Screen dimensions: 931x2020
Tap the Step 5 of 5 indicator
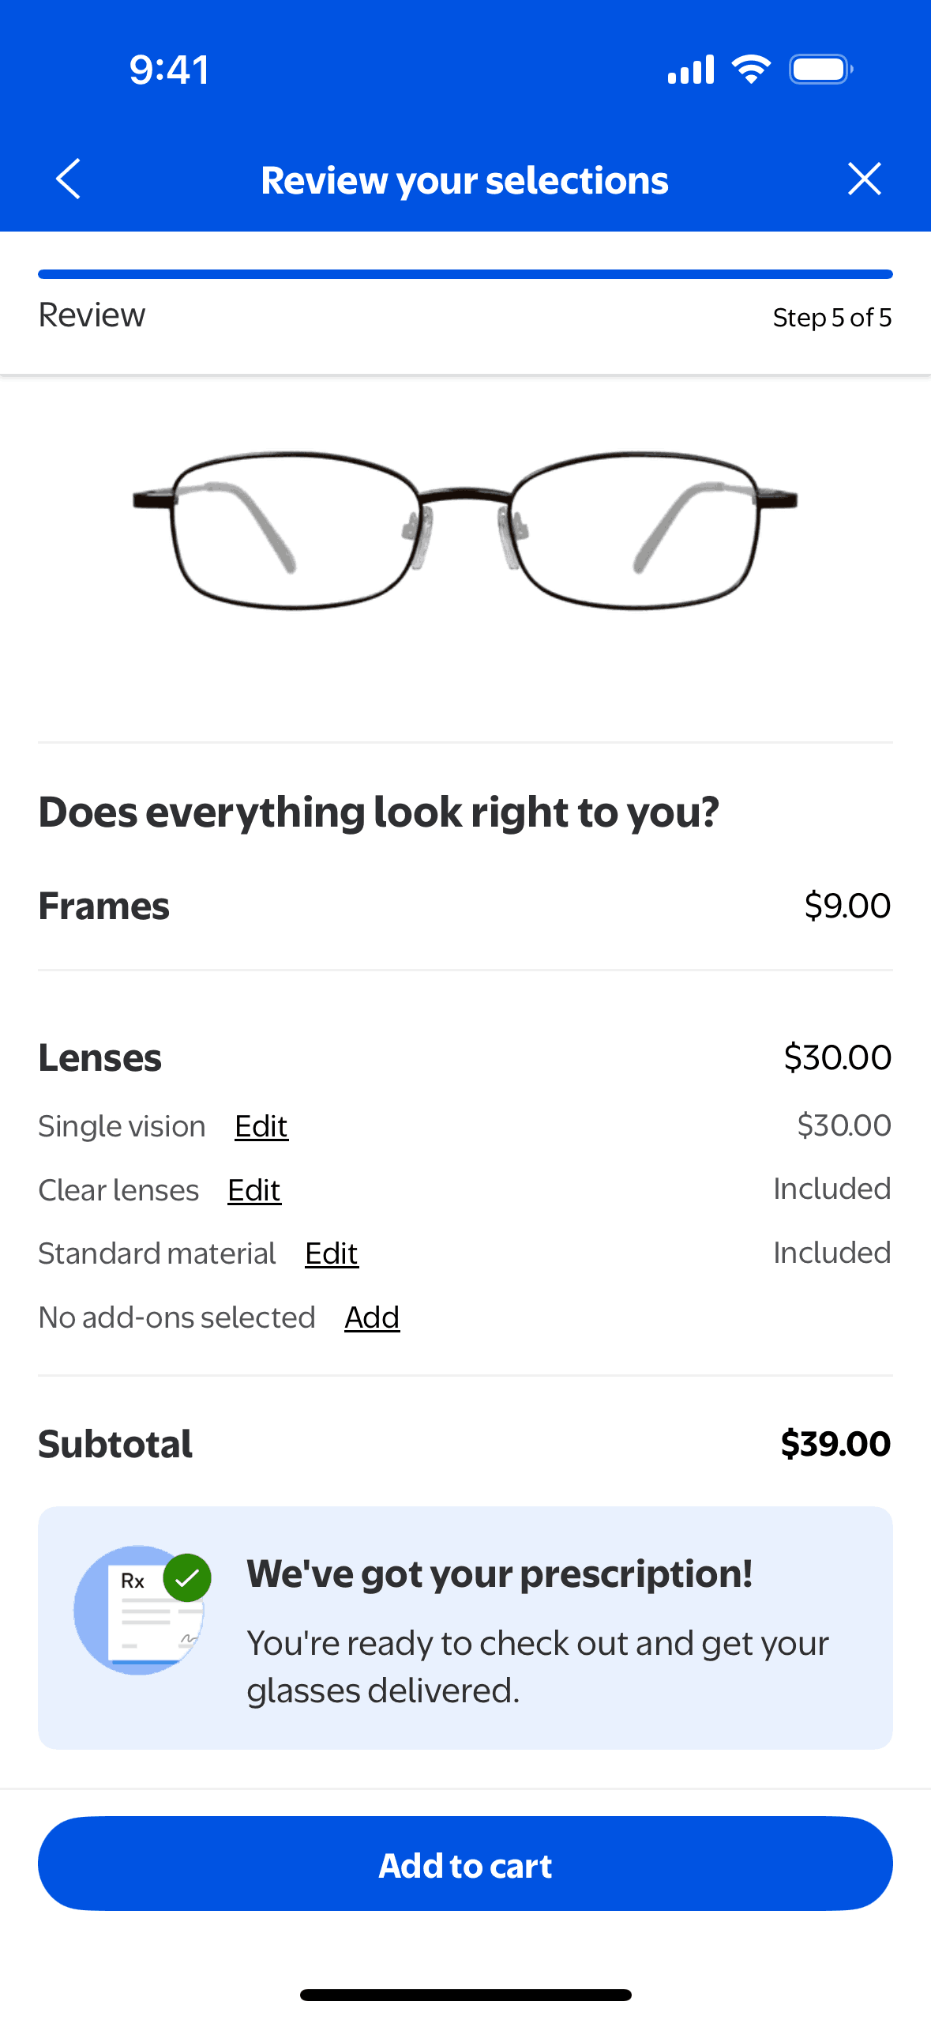tap(832, 318)
